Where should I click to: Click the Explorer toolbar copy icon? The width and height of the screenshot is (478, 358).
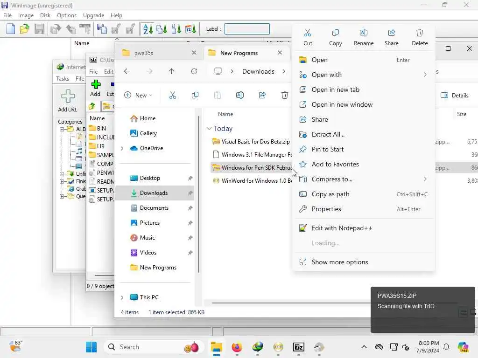[195, 95]
